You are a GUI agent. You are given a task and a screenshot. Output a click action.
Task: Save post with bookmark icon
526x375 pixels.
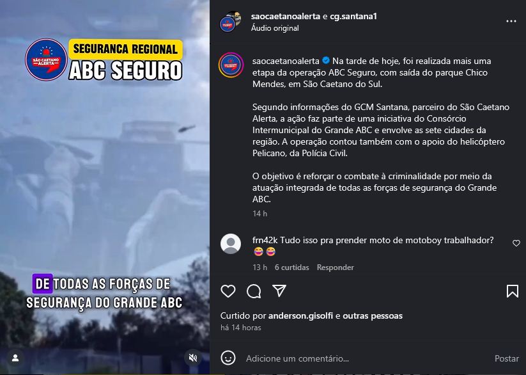click(512, 291)
